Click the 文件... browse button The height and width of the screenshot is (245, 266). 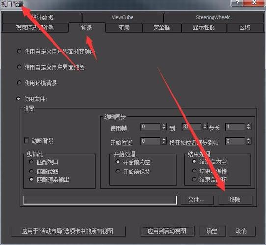[197, 200]
